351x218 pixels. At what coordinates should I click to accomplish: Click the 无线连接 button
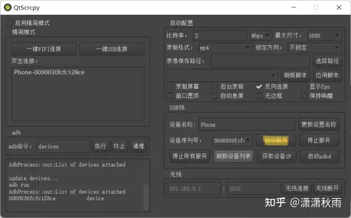(x=297, y=188)
